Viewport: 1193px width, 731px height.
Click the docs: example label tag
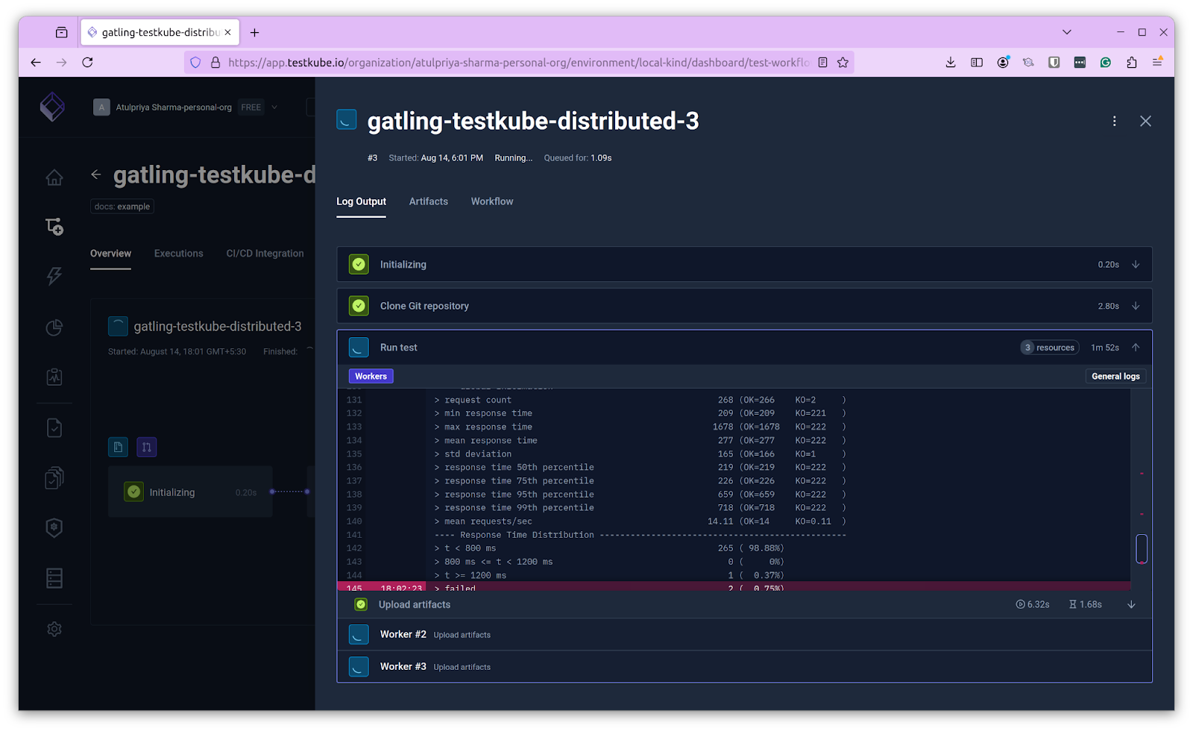point(122,207)
